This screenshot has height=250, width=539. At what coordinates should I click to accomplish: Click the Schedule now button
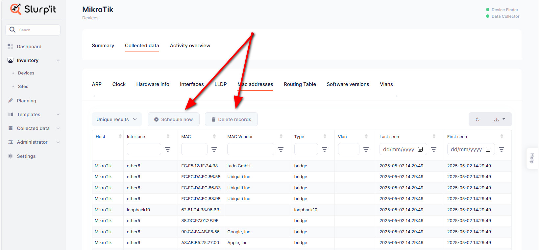pyautogui.click(x=174, y=119)
